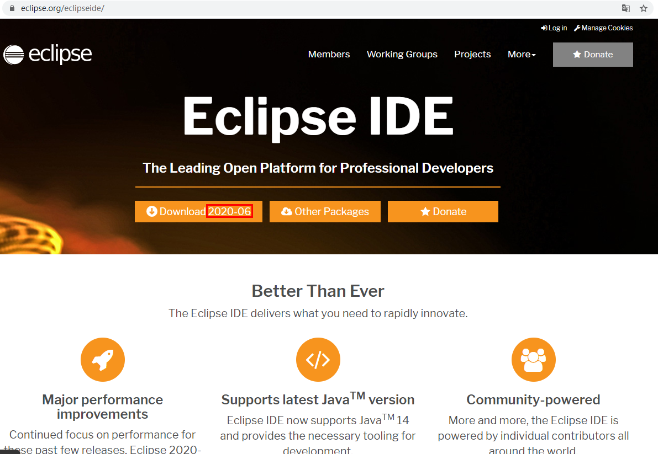Click Major performance improvements heading

(103, 407)
